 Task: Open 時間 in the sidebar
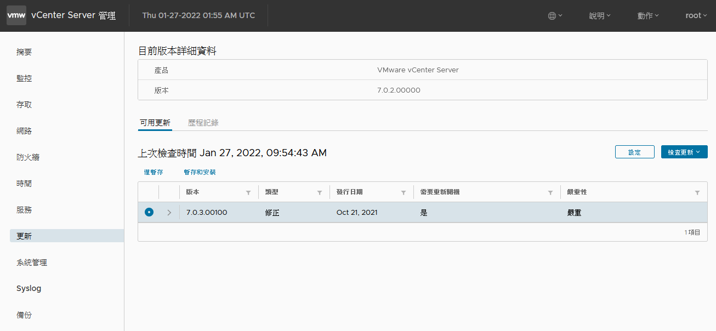[x=24, y=184]
